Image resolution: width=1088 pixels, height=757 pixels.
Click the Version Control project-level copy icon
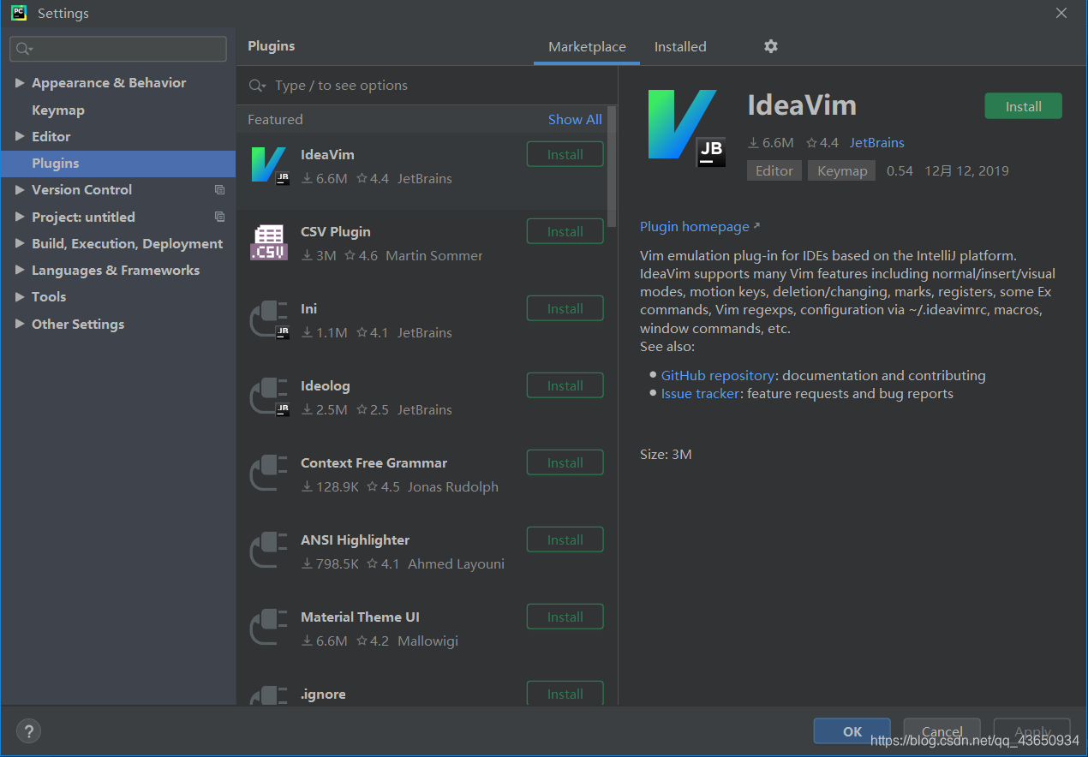click(220, 190)
